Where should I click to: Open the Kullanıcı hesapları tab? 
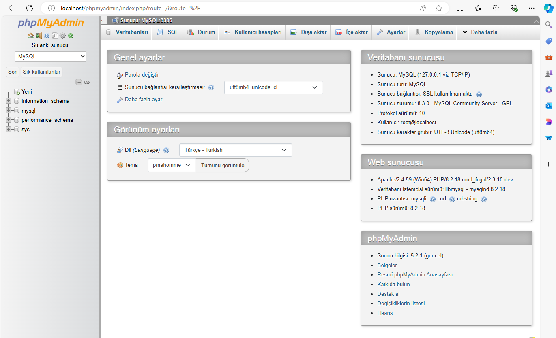[253, 32]
